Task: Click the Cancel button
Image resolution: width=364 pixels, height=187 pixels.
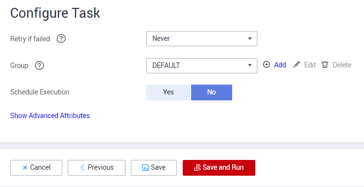Action: coord(36,167)
